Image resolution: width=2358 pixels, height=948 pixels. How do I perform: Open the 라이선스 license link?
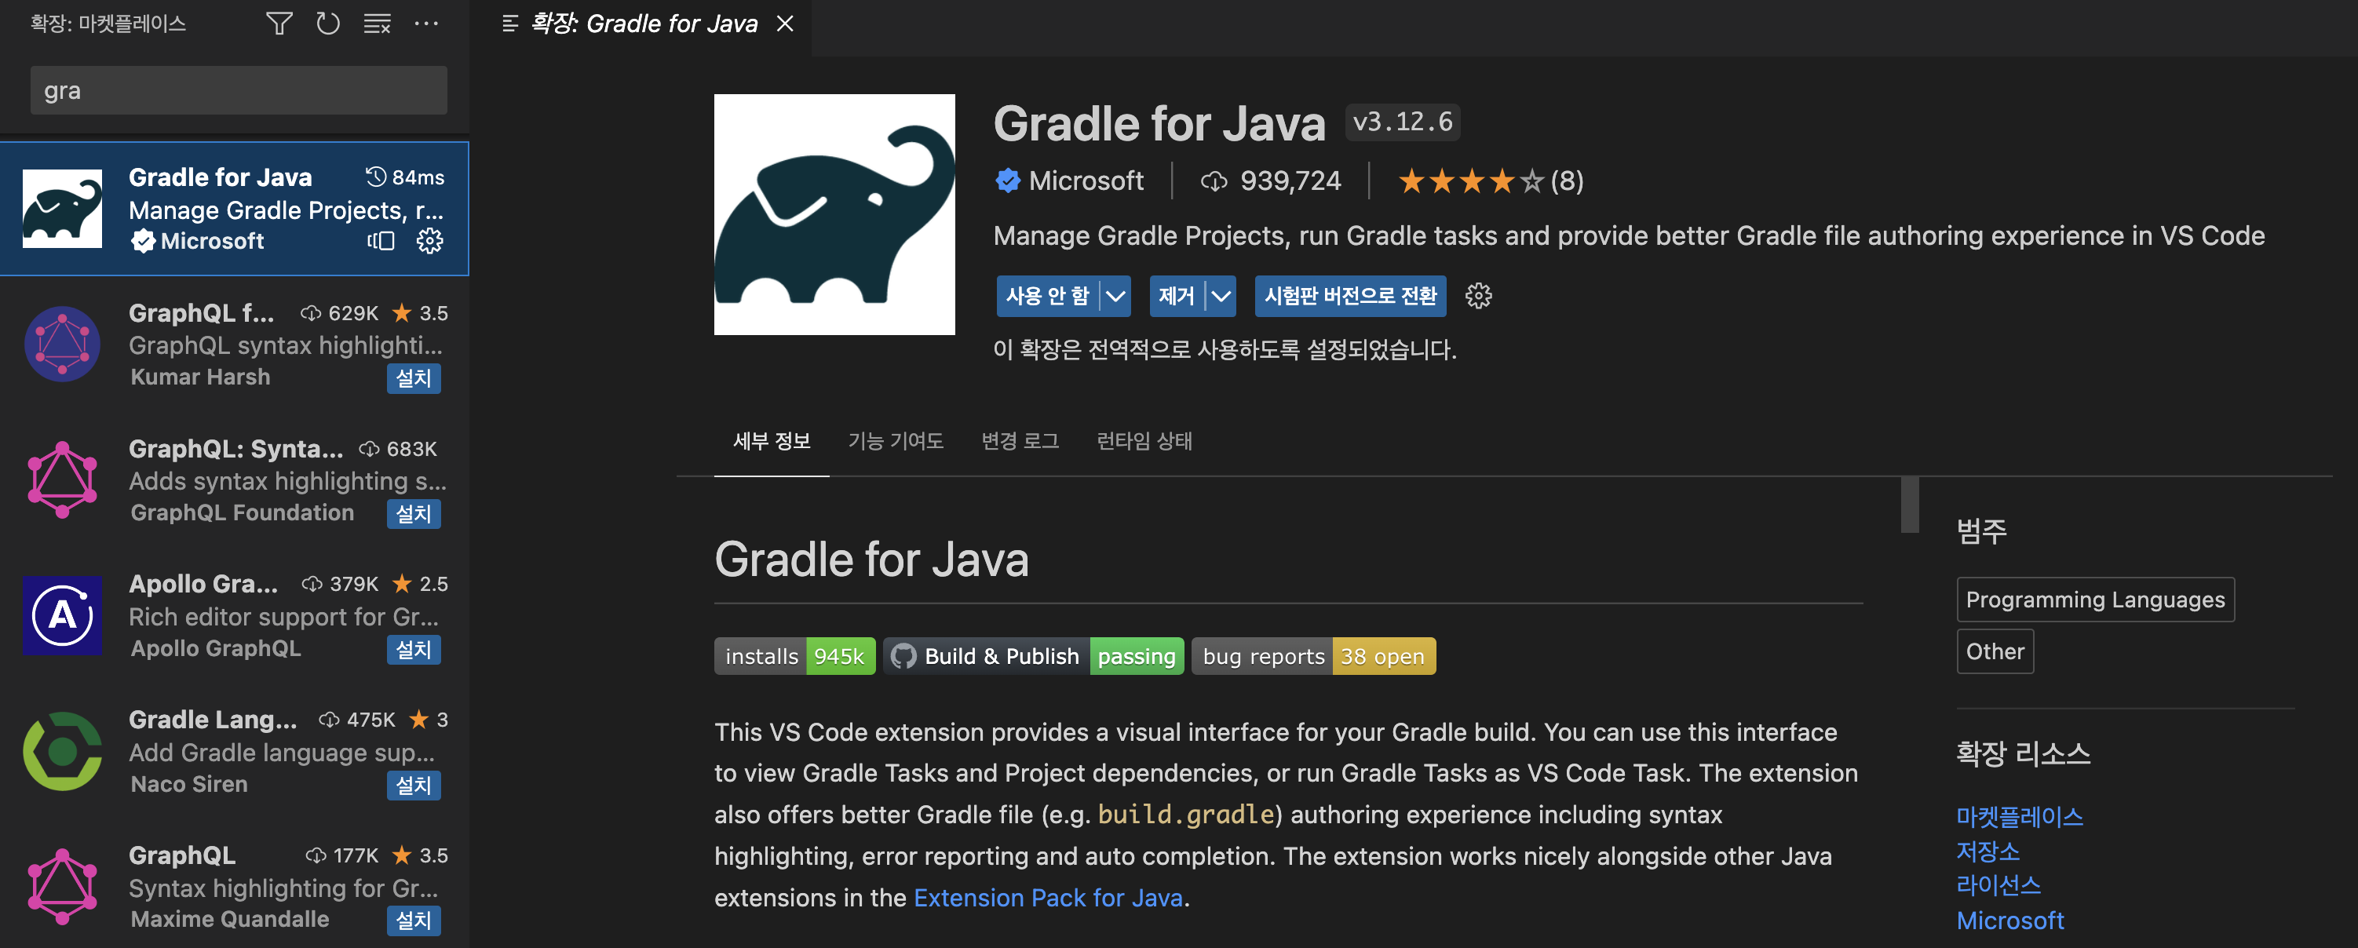tap(1999, 885)
